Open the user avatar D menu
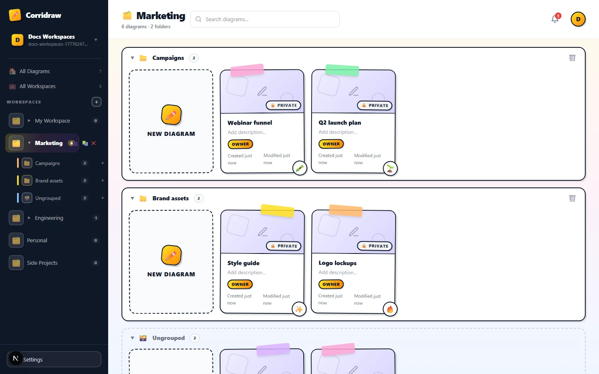599x374 pixels. tap(578, 19)
